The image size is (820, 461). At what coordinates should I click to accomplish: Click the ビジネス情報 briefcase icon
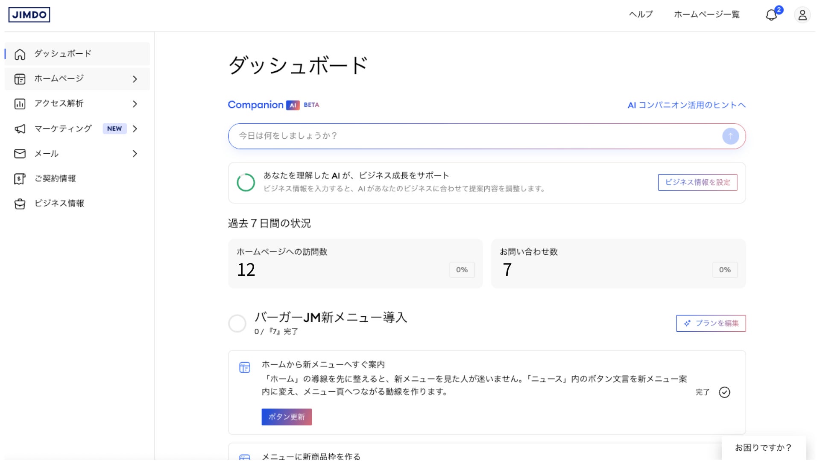pos(20,204)
